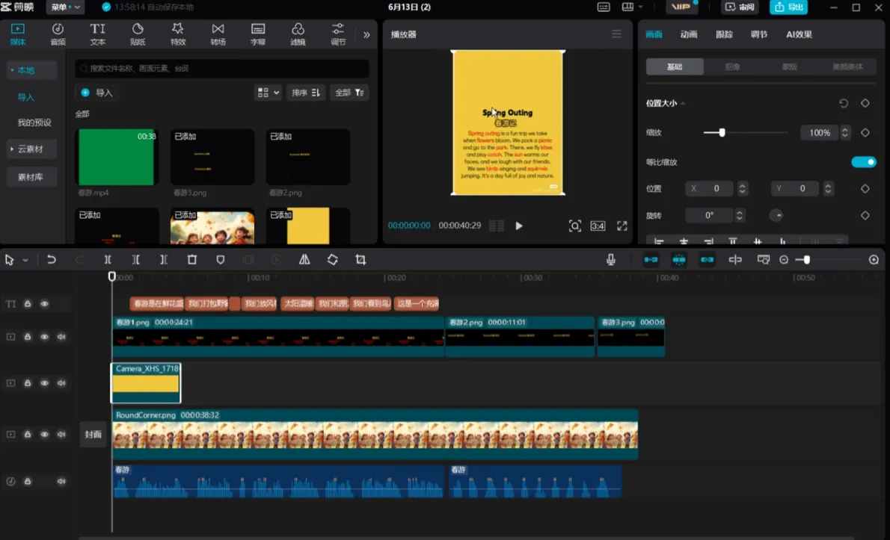This screenshot has width=890, height=540.
Task: Expand more tools double chevron
Action: pos(366,34)
